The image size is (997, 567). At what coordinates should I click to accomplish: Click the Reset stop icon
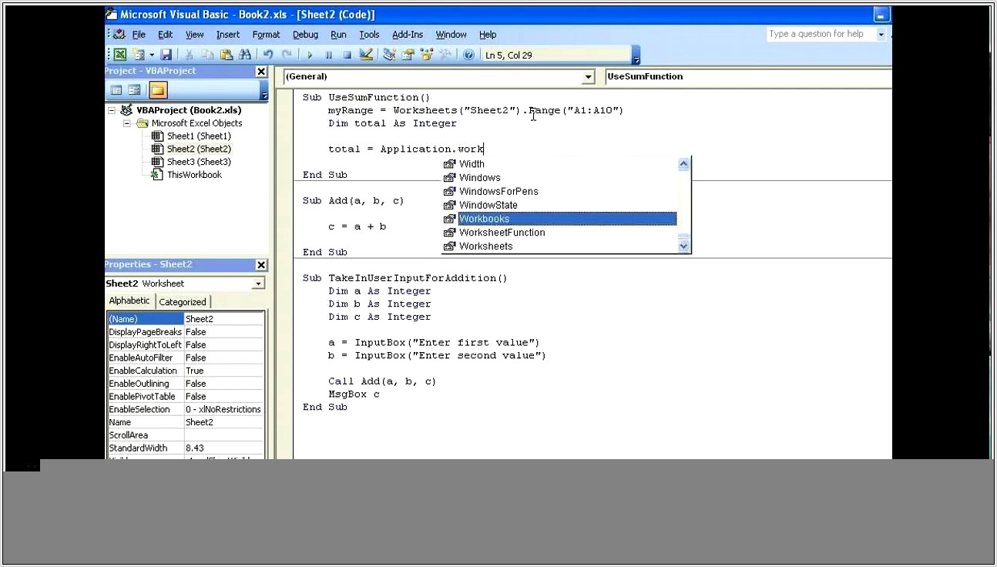(347, 55)
